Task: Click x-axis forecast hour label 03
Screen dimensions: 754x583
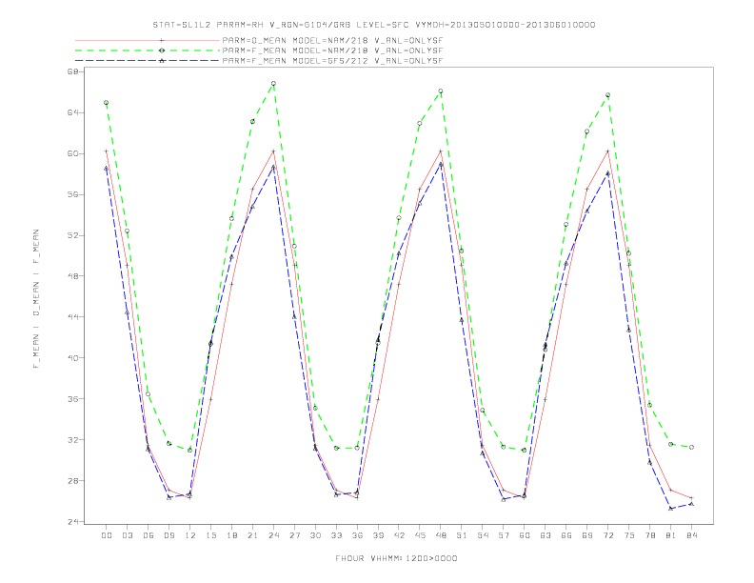Action: coord(127,535)
